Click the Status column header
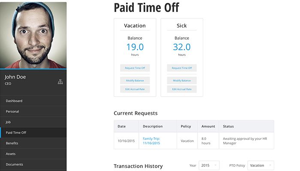This screenshot has width=300, height=171. 229,127
